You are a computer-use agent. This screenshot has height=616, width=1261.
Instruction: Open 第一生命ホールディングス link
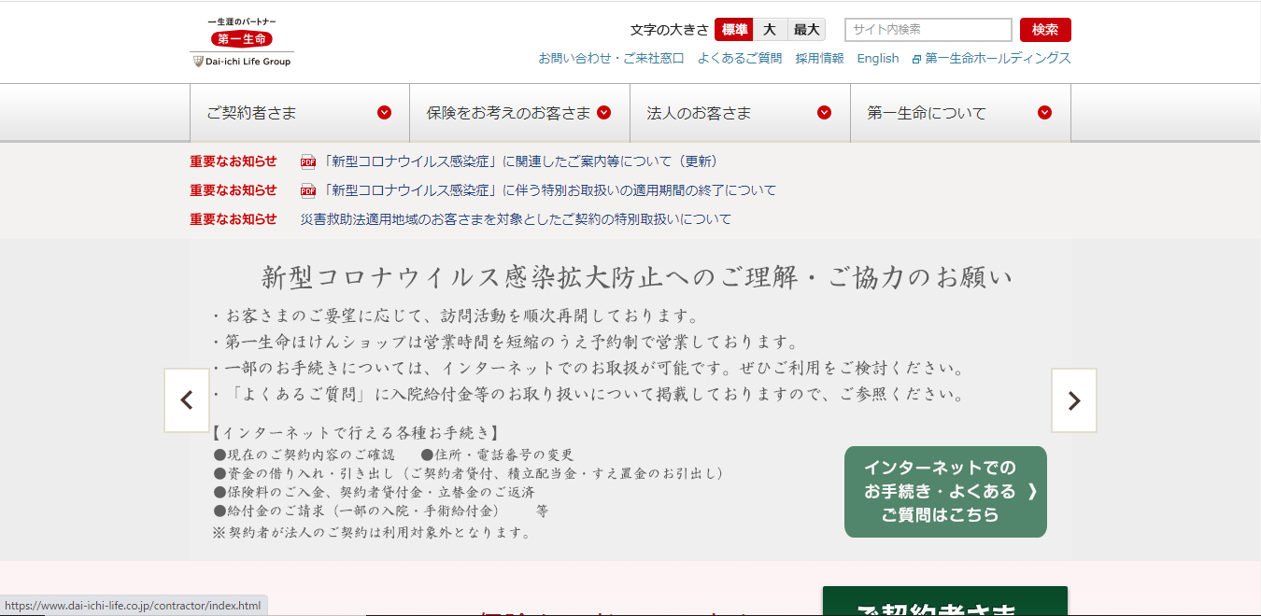[x=998, y=58]
